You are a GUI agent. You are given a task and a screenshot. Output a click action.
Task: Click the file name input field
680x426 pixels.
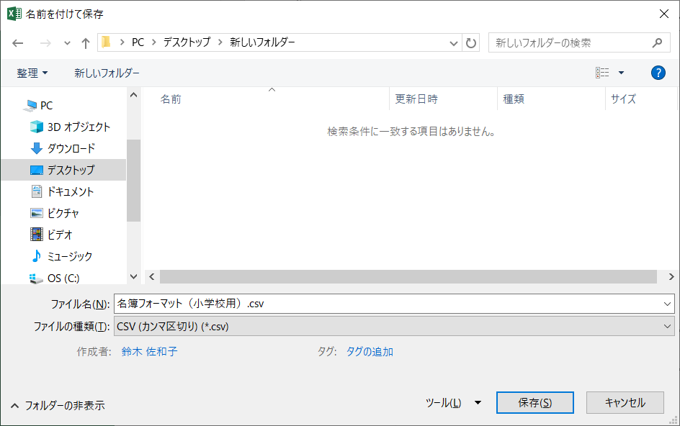389,304
